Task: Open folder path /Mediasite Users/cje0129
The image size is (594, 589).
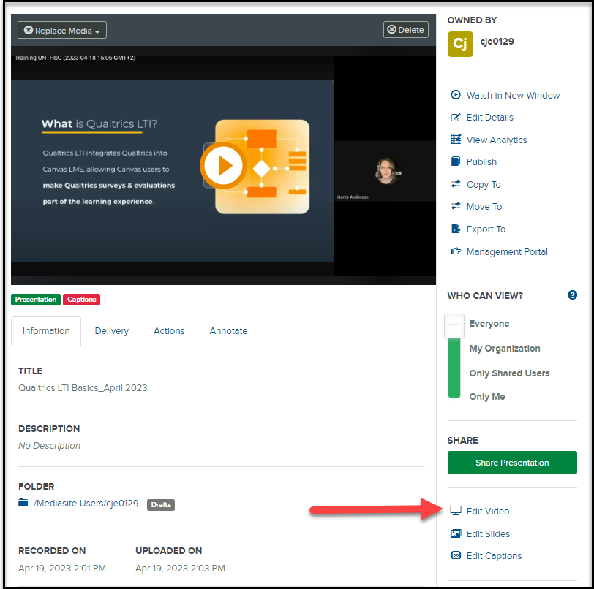Action: pyautogui.click(x=86, y=503)
